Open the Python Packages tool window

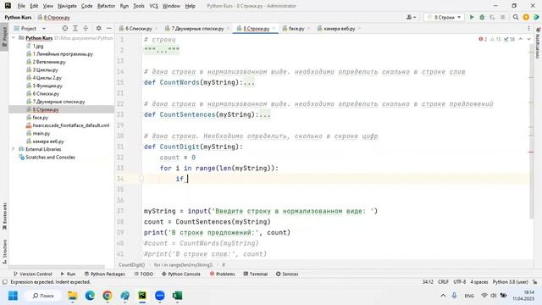[x=104, y=274]
